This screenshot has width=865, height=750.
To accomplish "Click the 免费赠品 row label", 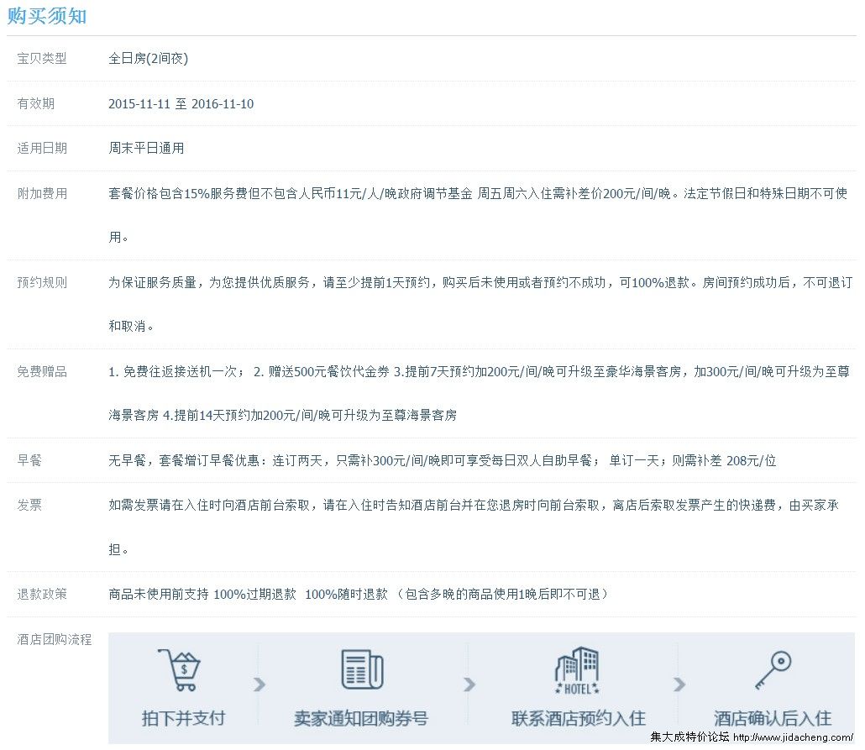I will point(42,371).
